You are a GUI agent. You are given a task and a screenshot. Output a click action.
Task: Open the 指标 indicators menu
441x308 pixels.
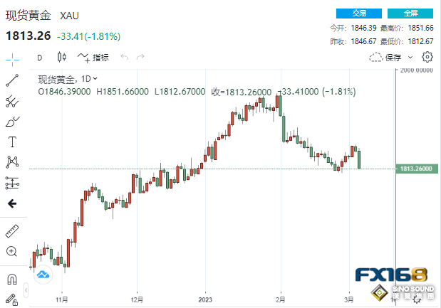pyautogui.click(x=93, y=58)
